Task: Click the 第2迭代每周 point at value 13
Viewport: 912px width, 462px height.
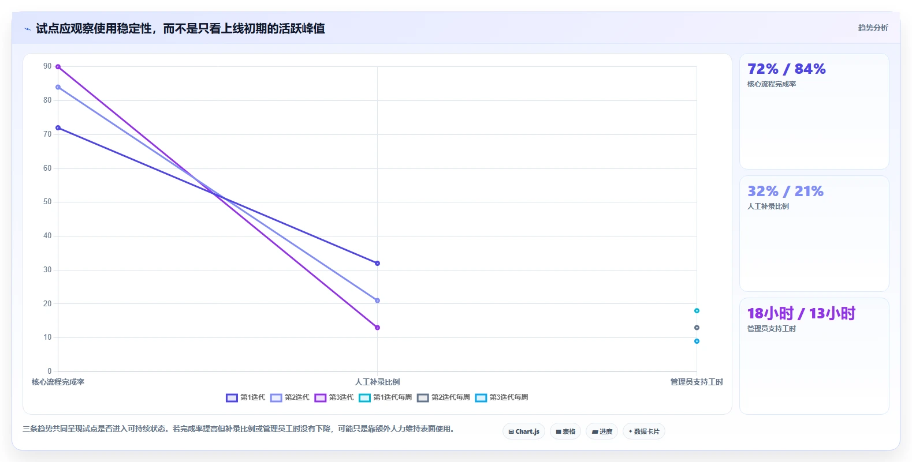Action: (x=697, y=328)
